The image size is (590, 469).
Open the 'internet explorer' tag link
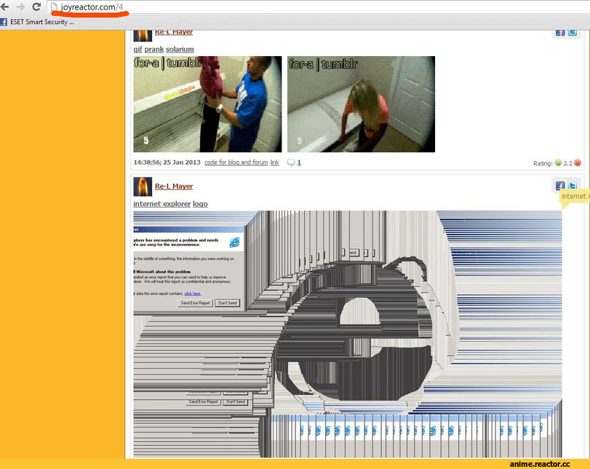pos(162,204)
